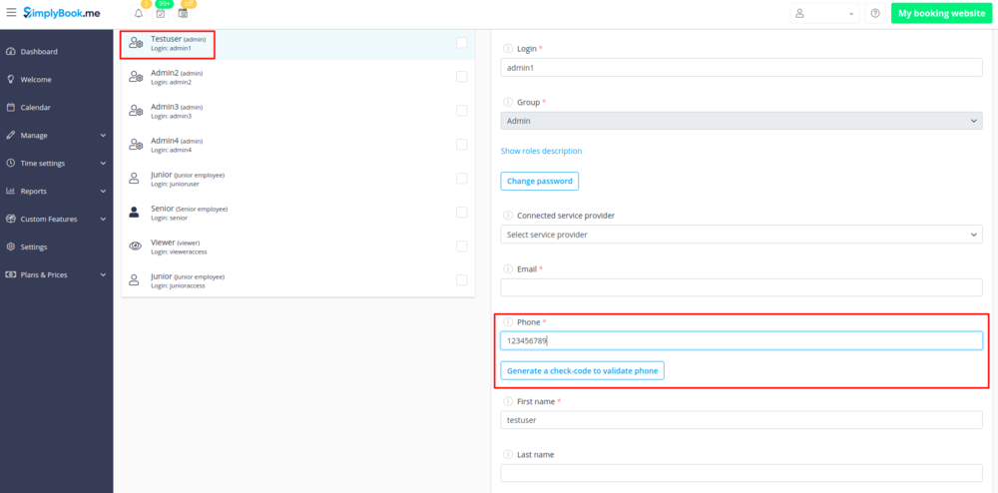Check the box for Testuser row
Viewport: 998px width, 493px height.
point(461,43)
